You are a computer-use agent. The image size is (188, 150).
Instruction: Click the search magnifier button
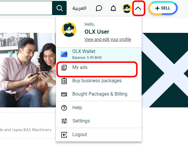tap(59, 8)
